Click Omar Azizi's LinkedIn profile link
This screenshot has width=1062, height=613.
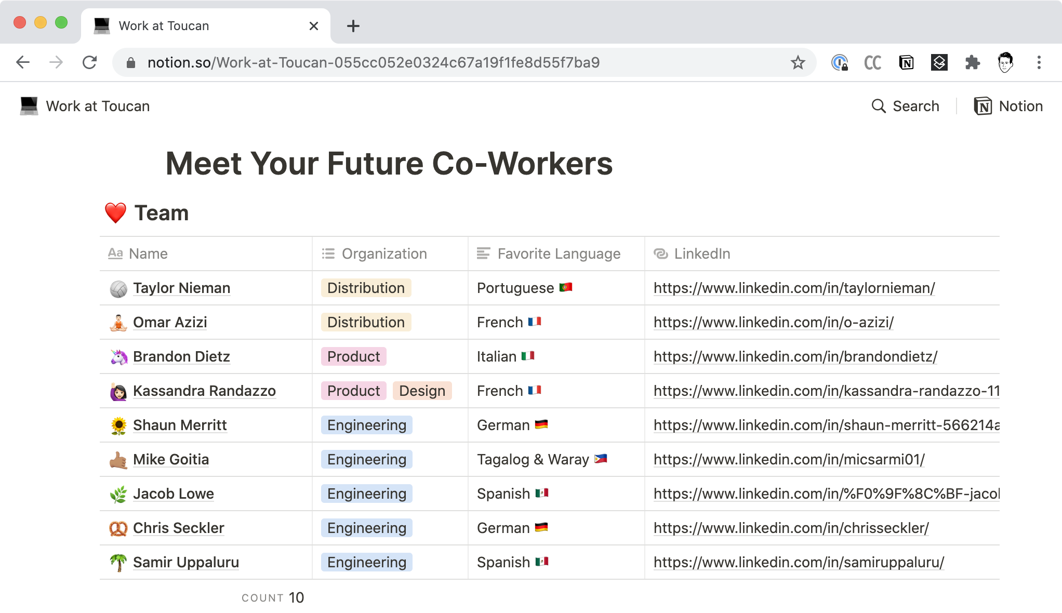point(774,322)
